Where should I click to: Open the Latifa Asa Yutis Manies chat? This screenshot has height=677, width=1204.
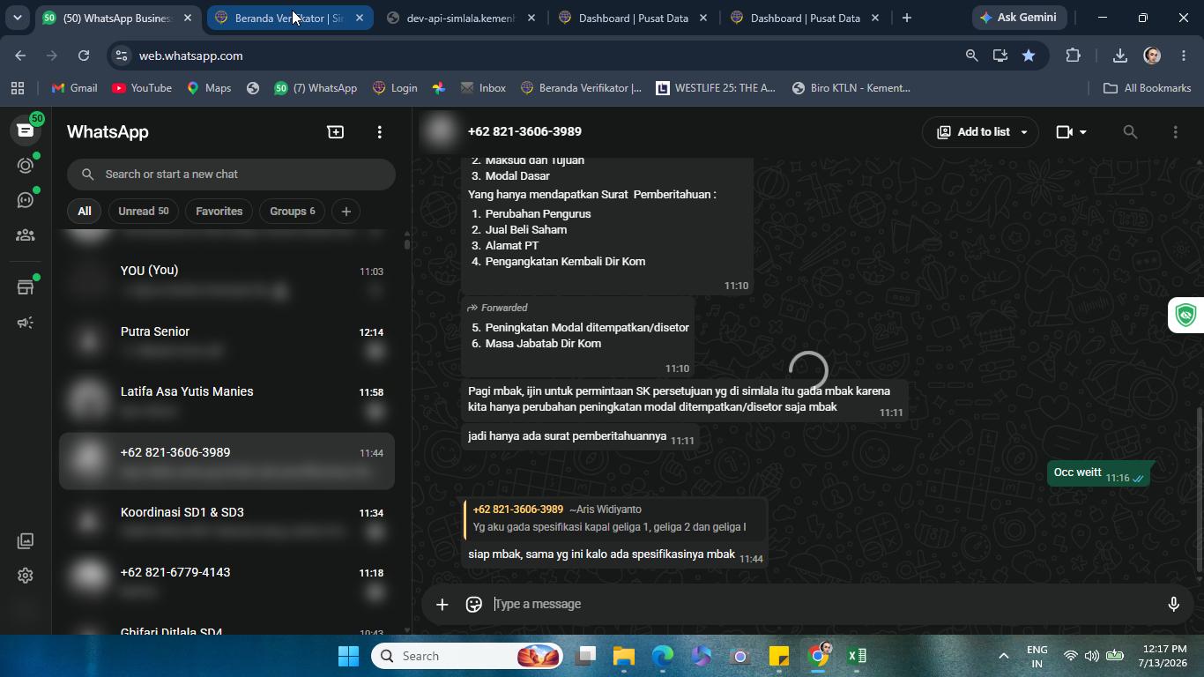pyautogui.click(x=227, y=401)
